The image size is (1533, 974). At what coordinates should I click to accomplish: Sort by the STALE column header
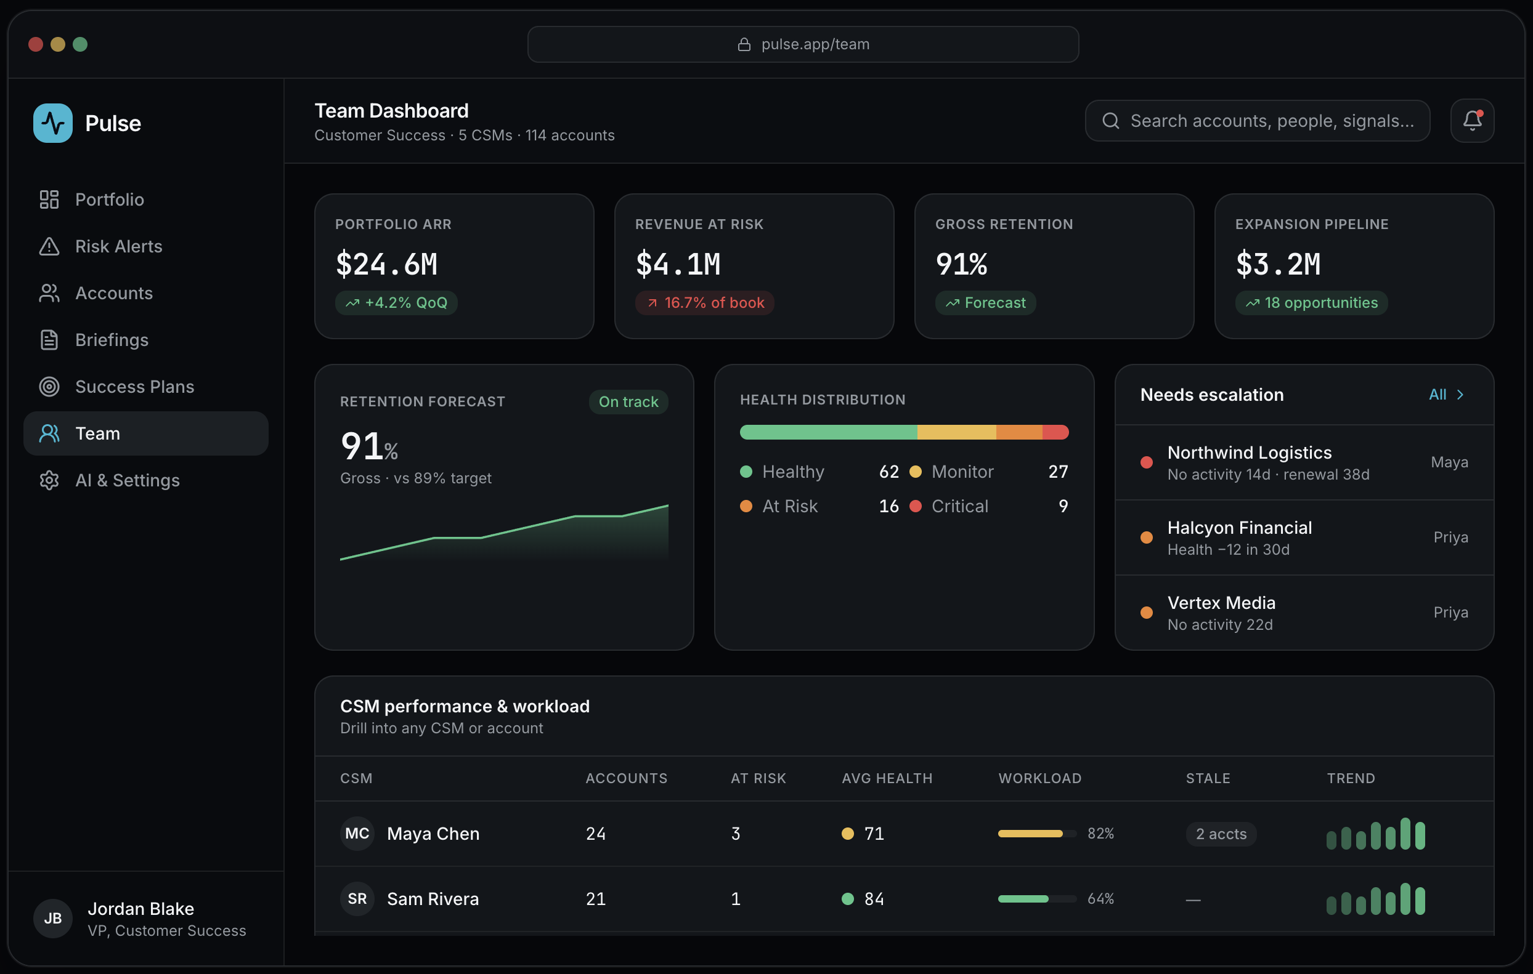pos(1208,778)
